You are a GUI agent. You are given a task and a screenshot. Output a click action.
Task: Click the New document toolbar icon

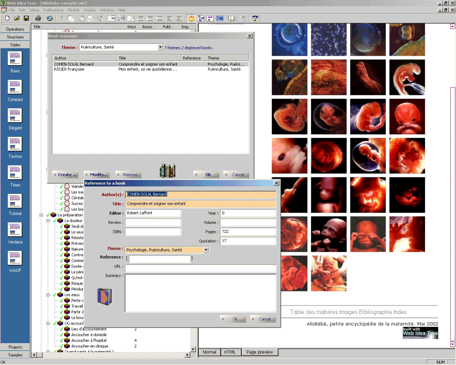click(8, 19)
